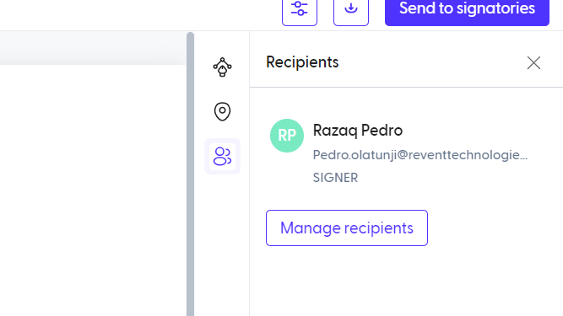Select recipient name Razaq Pedro
Screen dimensions: 563x316
pyautogui.click(x=358, y=131)
